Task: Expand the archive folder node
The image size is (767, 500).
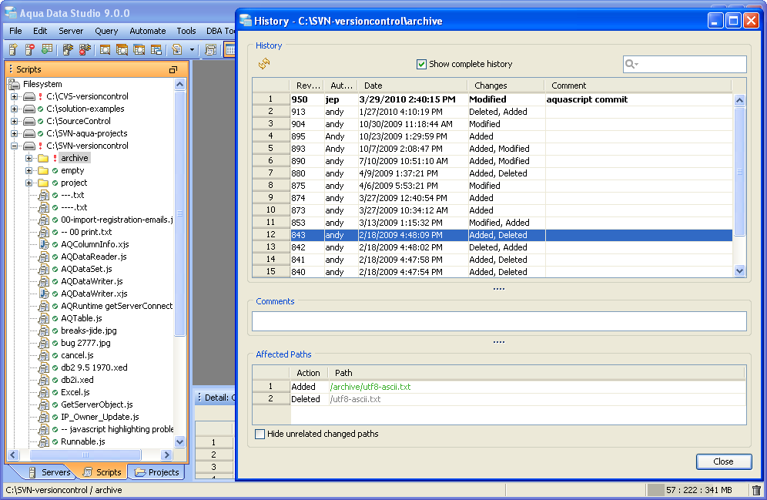Action: pos(28,158)
